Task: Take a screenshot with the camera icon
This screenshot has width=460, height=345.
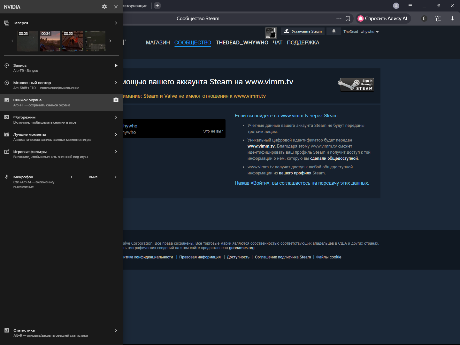Action: click(116, 100)
